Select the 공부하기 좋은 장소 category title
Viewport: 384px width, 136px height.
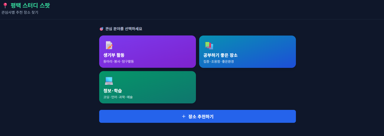click(220, 55)
